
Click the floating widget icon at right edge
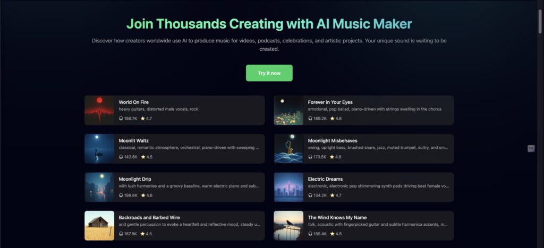pyautogui.click(x=531, y=148)
